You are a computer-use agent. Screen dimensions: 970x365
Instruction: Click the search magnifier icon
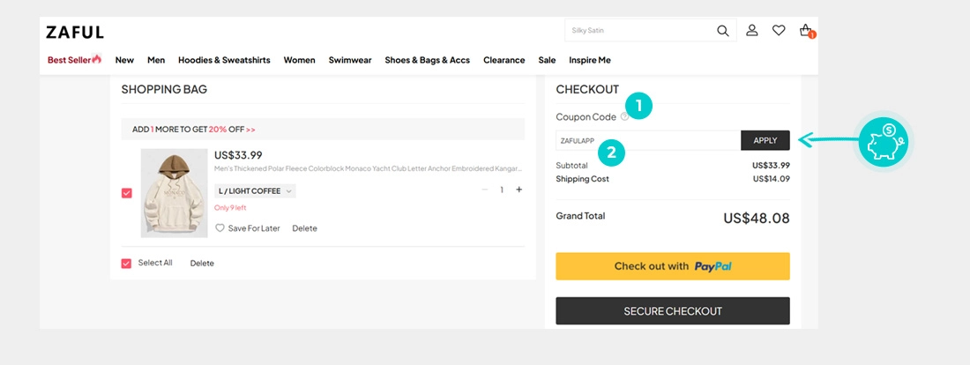(x=723, y=31)
